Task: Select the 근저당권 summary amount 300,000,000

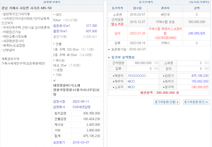Action: pyautogui.click(x=143, y=63)
